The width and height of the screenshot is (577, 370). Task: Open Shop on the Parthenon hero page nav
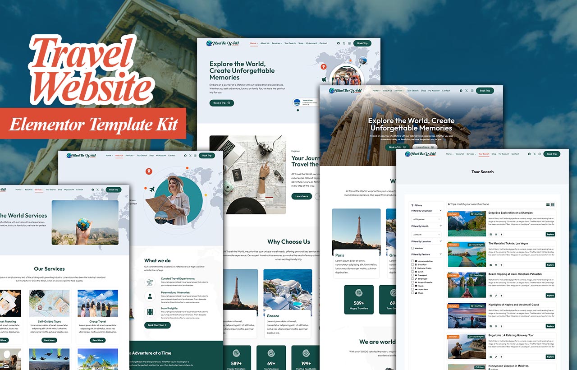click(x=423, y=91)
